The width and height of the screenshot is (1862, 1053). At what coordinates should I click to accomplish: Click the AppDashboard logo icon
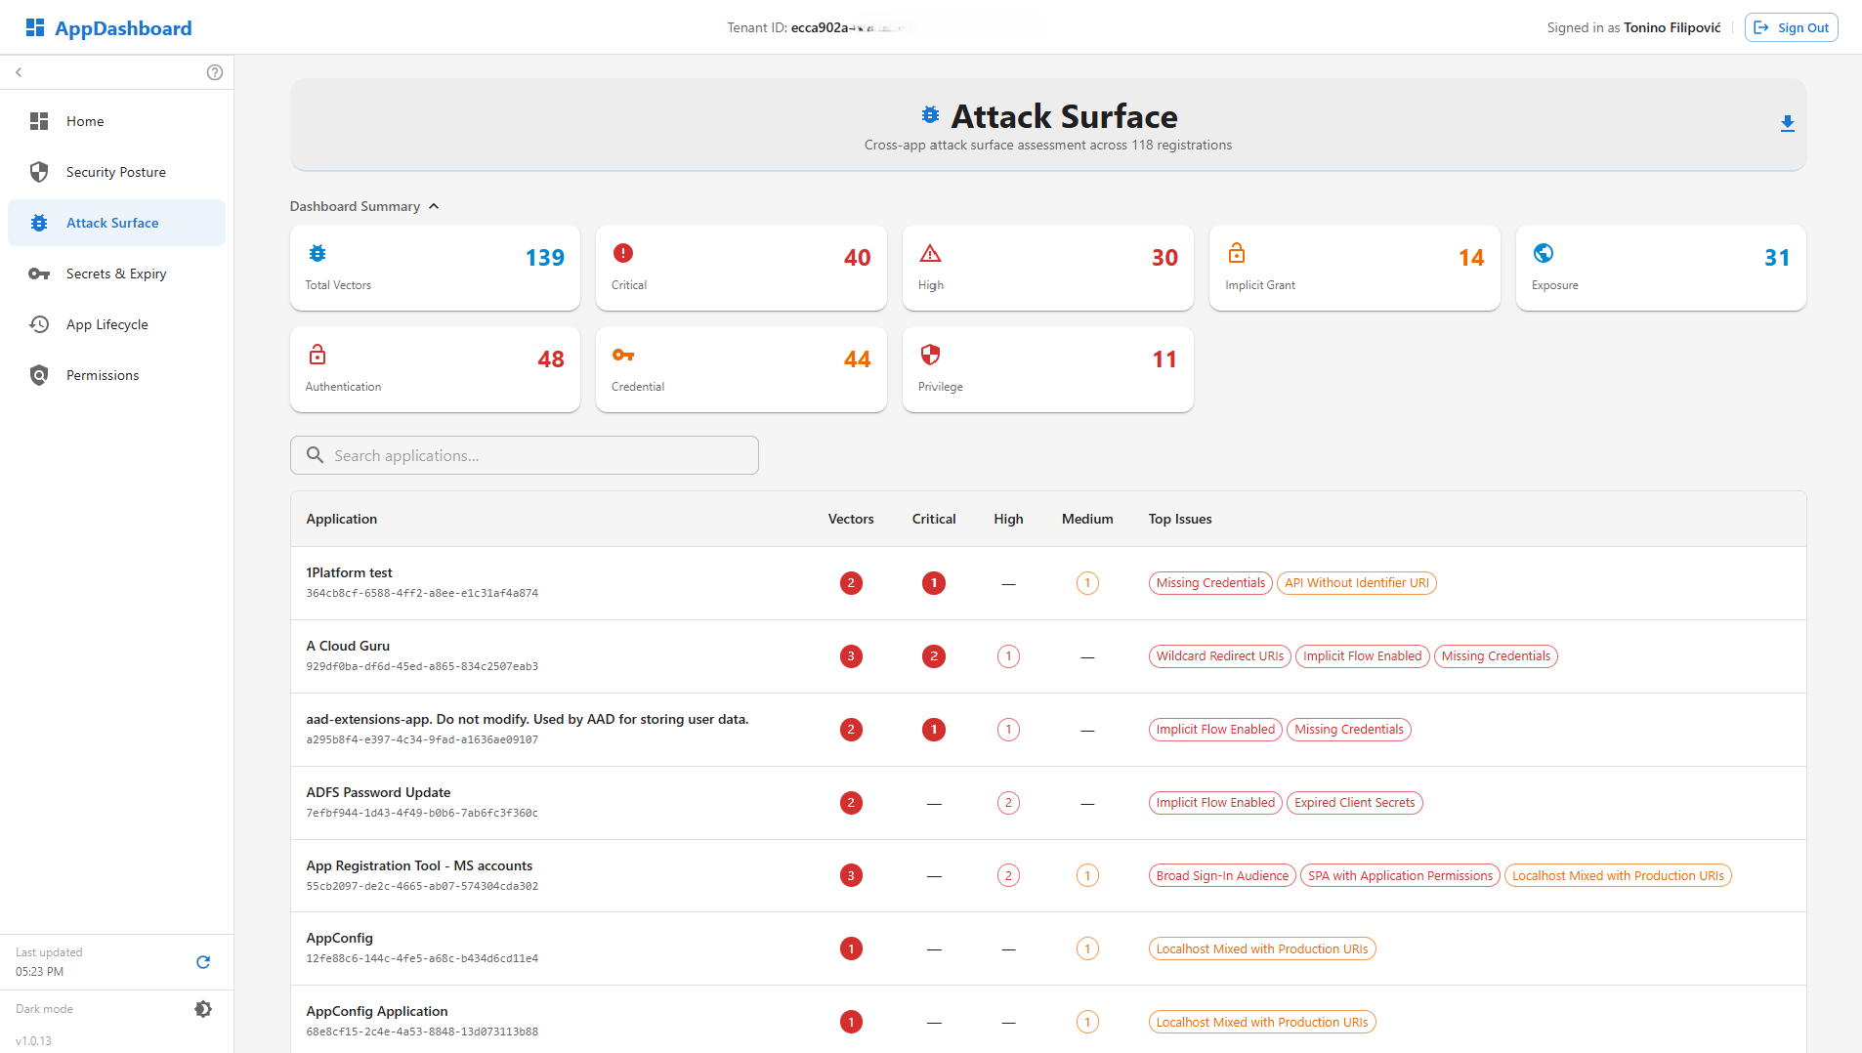tap(35, 27)
